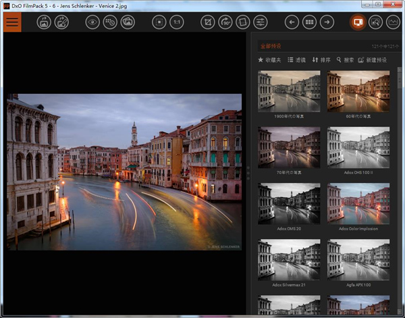Click the Adox Color Implosion label

point(358,229)
